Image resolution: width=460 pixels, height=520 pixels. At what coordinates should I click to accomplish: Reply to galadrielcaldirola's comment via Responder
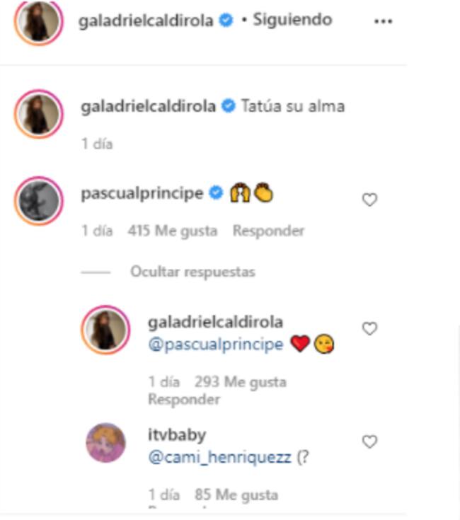(x=184, y=399)
